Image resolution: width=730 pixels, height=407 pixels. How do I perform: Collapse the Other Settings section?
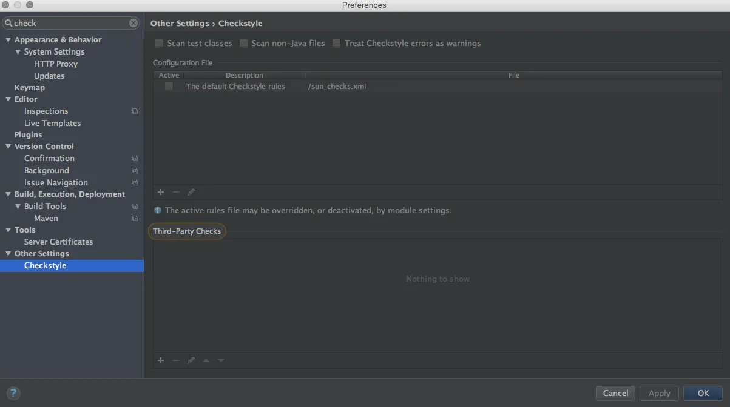[8, 254]
